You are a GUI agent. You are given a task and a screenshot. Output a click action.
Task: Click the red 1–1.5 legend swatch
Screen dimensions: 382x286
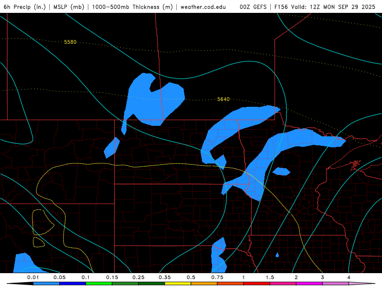[x=257, y=284]
